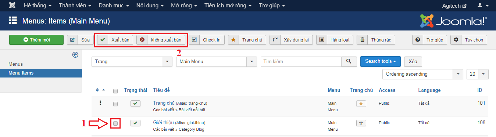Click the Sửa edit button
496x137 pixels.
pyautogui.click(x=80, y=40)
